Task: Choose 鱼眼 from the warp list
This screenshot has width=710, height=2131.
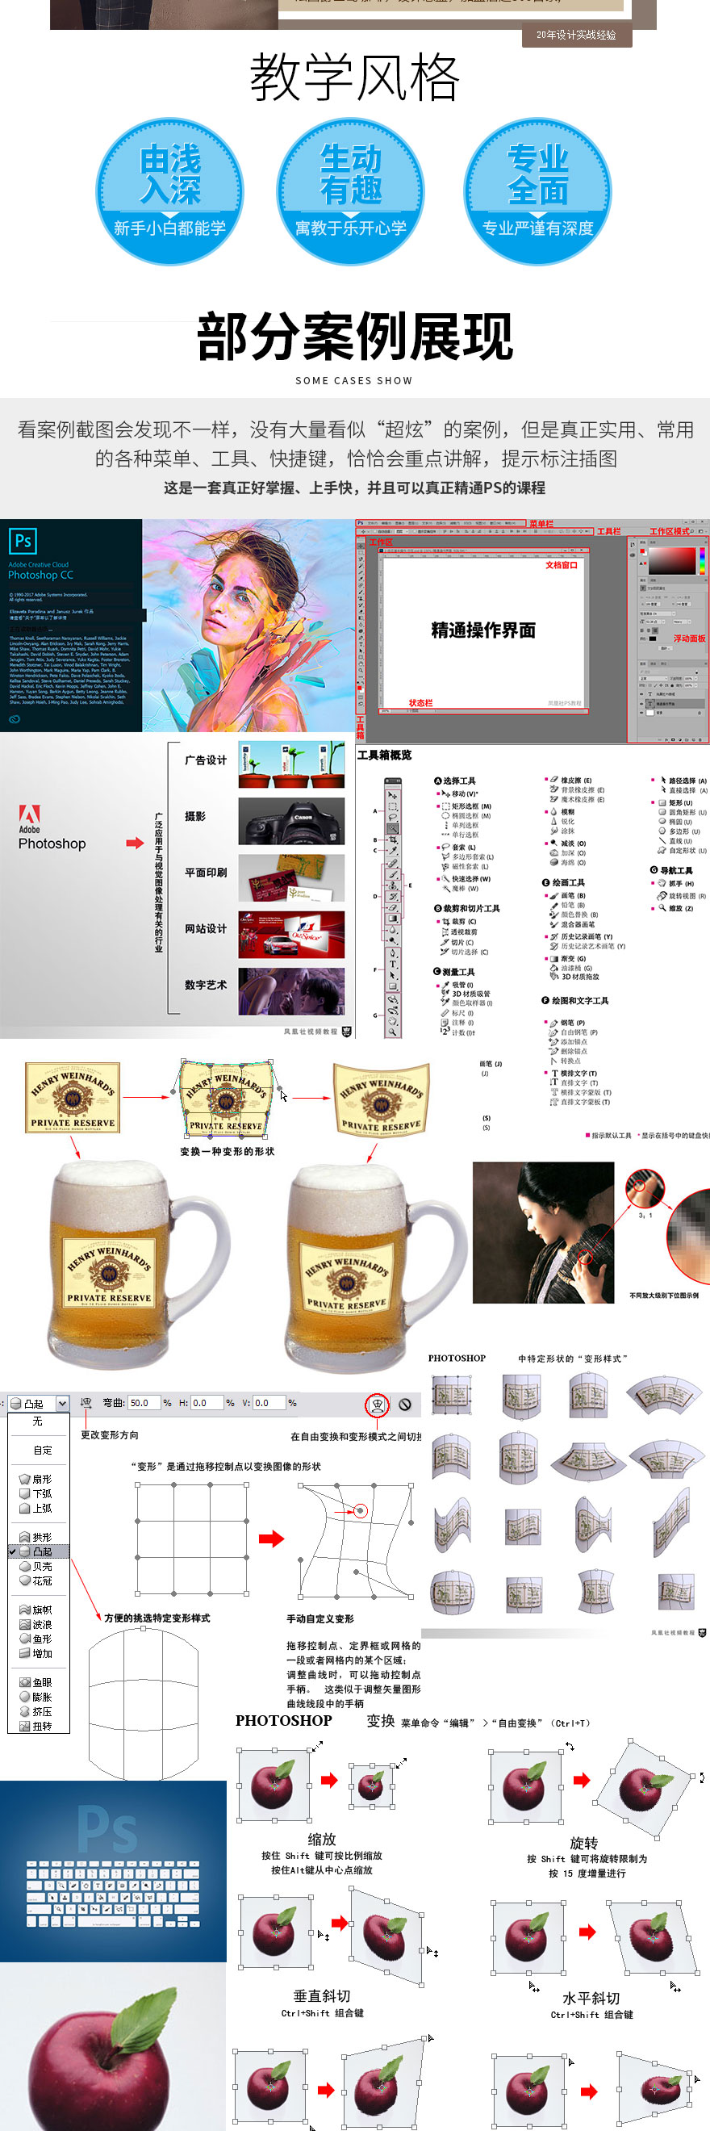Action: tap(41, 1682)
